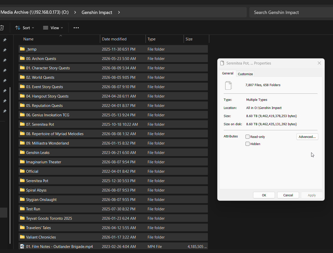Click the Official folder icon

pyautogui.click(x=22, y=171)
